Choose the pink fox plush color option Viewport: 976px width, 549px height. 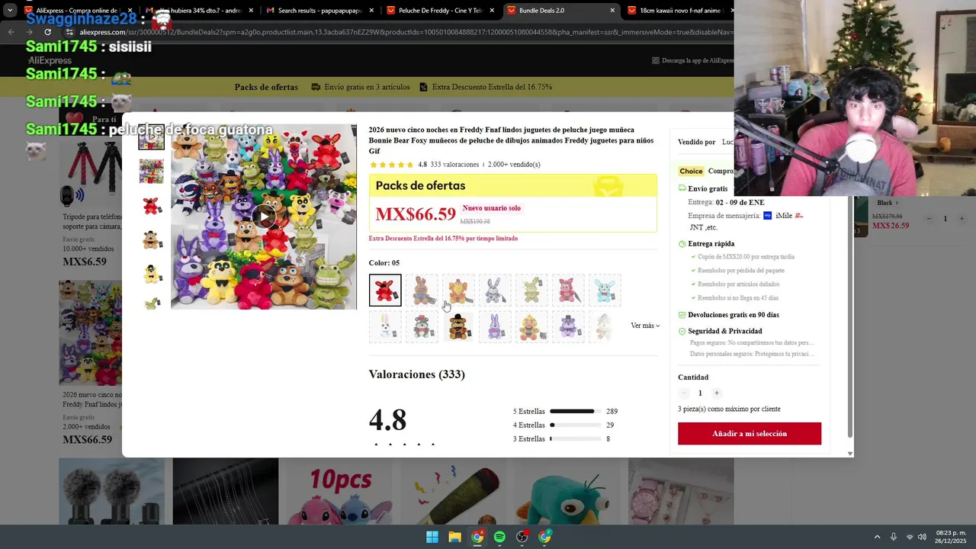568,291
